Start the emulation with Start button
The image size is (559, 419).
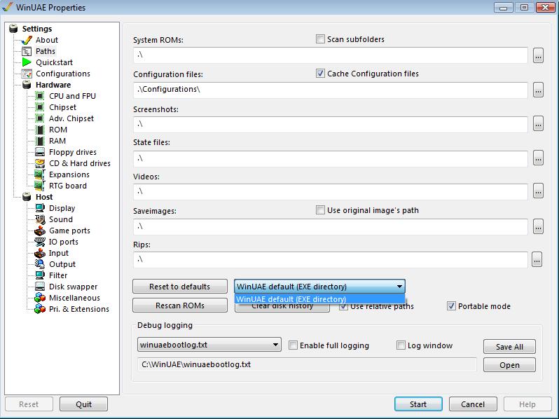point(418,404)
